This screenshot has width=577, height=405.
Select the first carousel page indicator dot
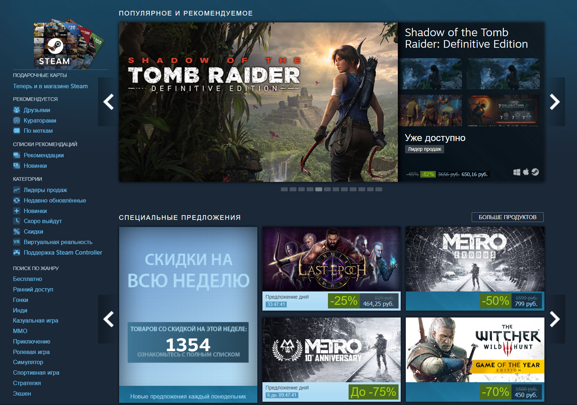[x=284, y=189]
